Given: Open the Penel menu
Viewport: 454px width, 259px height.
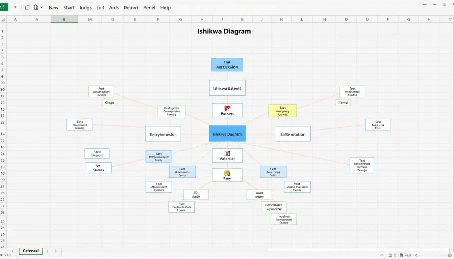Looking at the screenshot, I should pyautogui.click(x=149, y=7).
